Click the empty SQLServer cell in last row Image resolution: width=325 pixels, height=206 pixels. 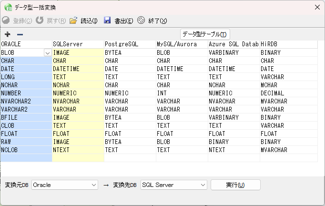(78, 158)
